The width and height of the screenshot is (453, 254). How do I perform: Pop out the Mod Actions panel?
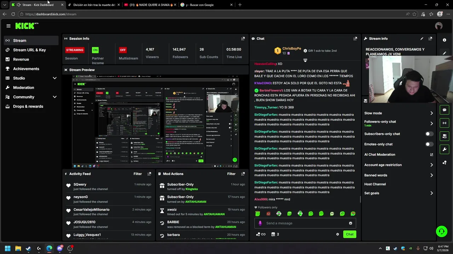click(x=243, y=174)
